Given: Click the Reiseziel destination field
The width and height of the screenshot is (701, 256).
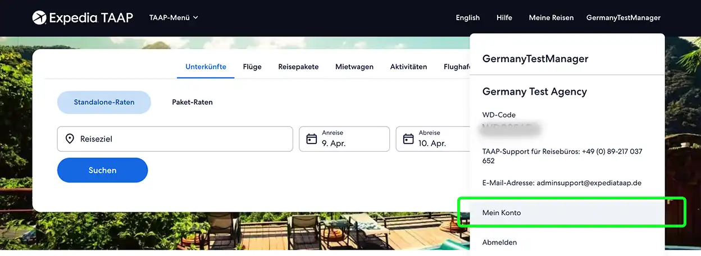Looking at the screenshot, I should (175, 139).
